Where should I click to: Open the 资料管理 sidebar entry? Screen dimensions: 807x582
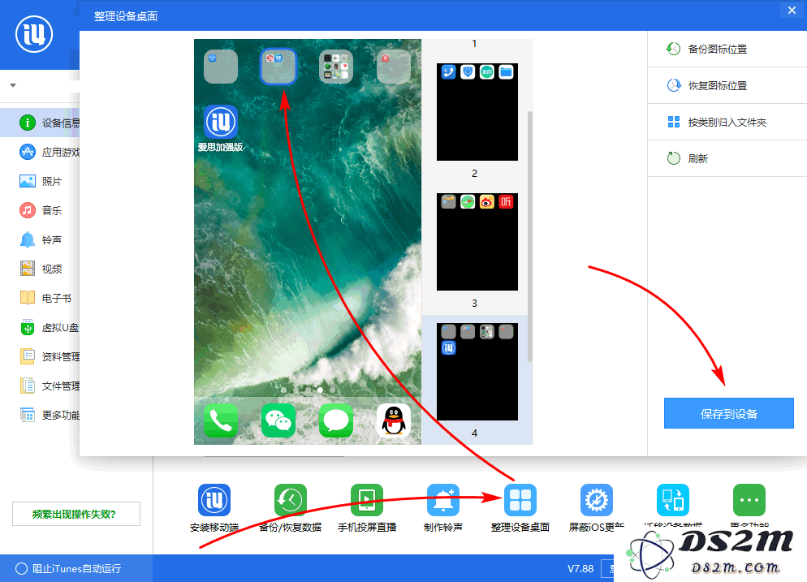pos(40,356)
